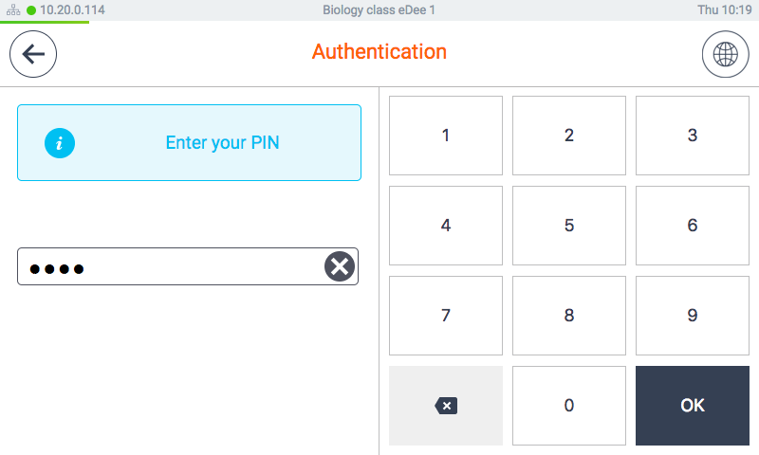Click network status icon in top bar
The height and width of the screenshot is (455, 759).
[14, 10]
